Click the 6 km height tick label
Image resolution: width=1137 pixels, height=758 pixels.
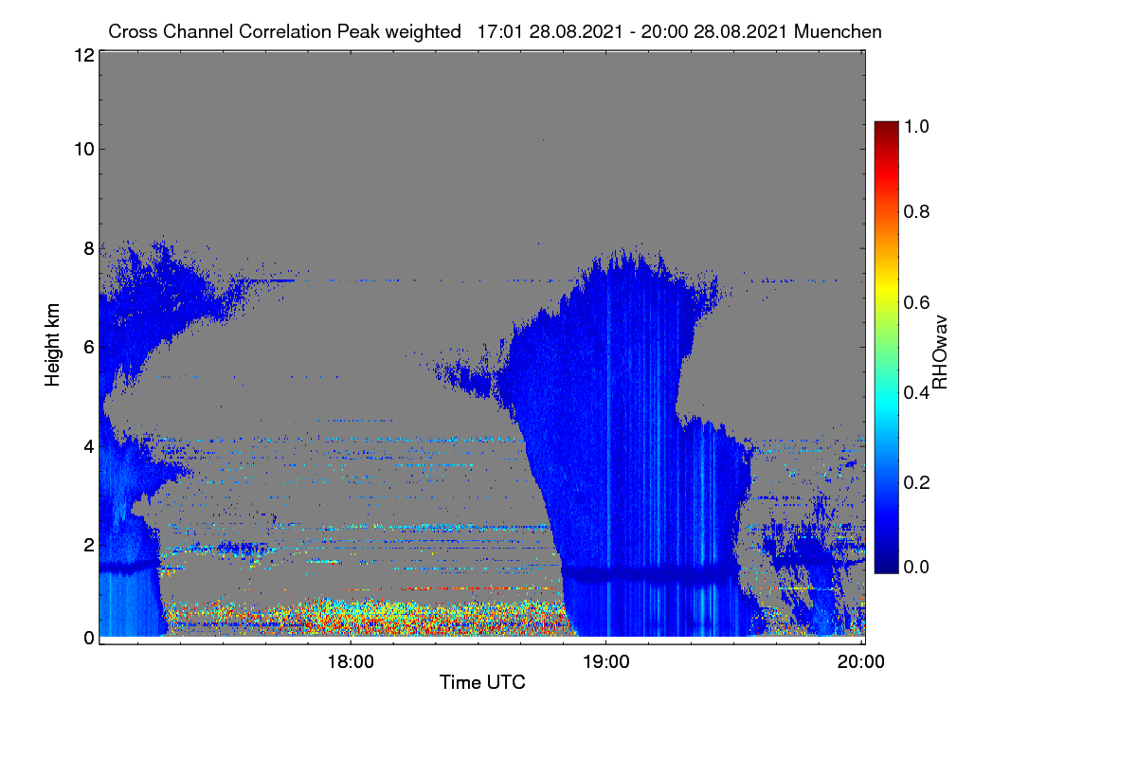pyautogui.click(x=89, y=347)
